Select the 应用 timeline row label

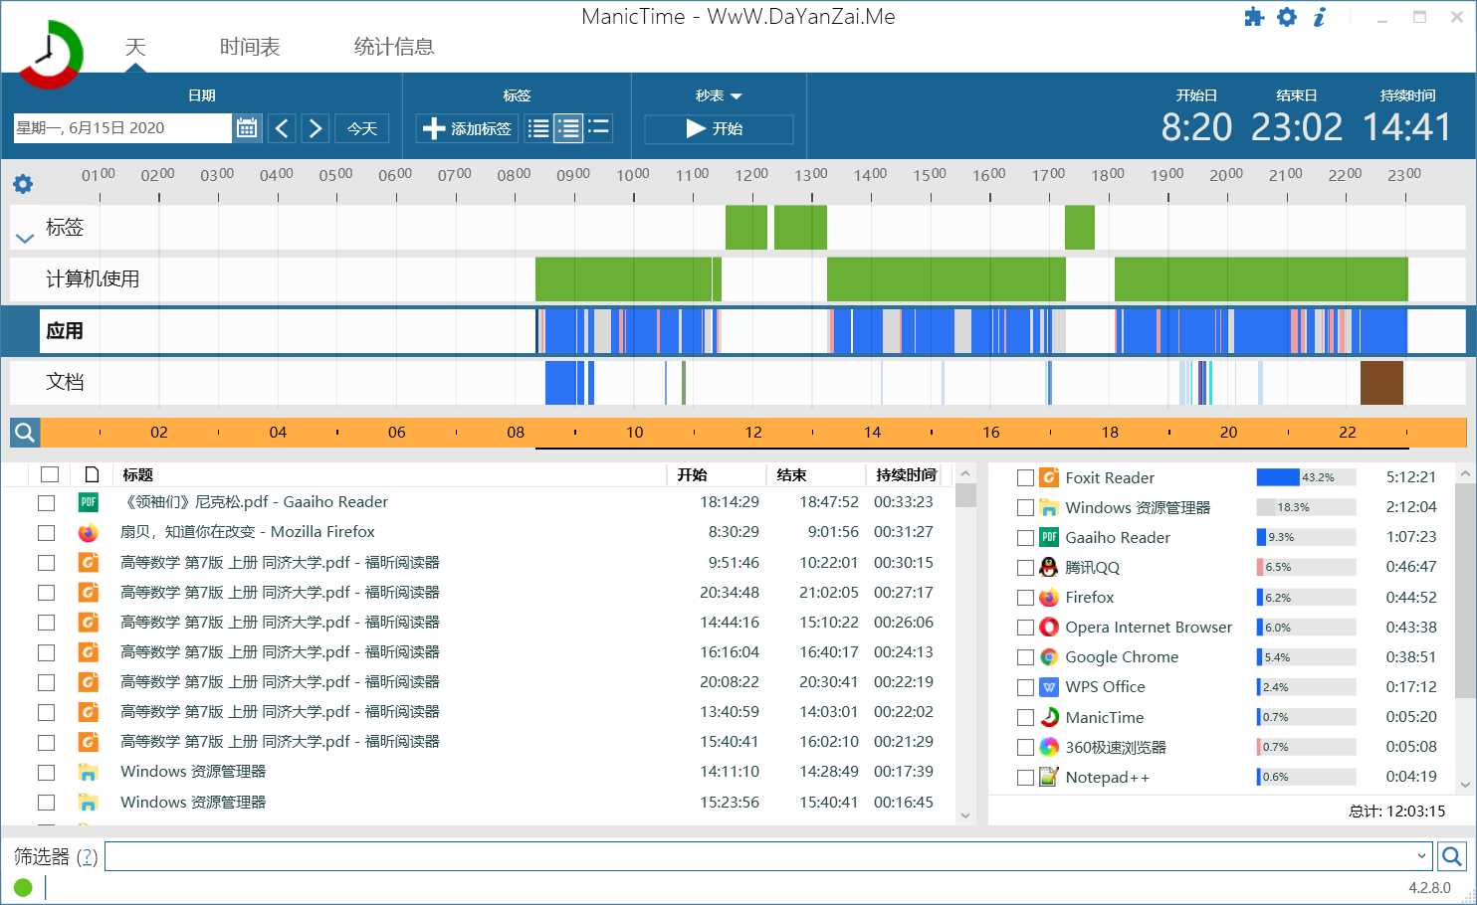coord(65,331)
